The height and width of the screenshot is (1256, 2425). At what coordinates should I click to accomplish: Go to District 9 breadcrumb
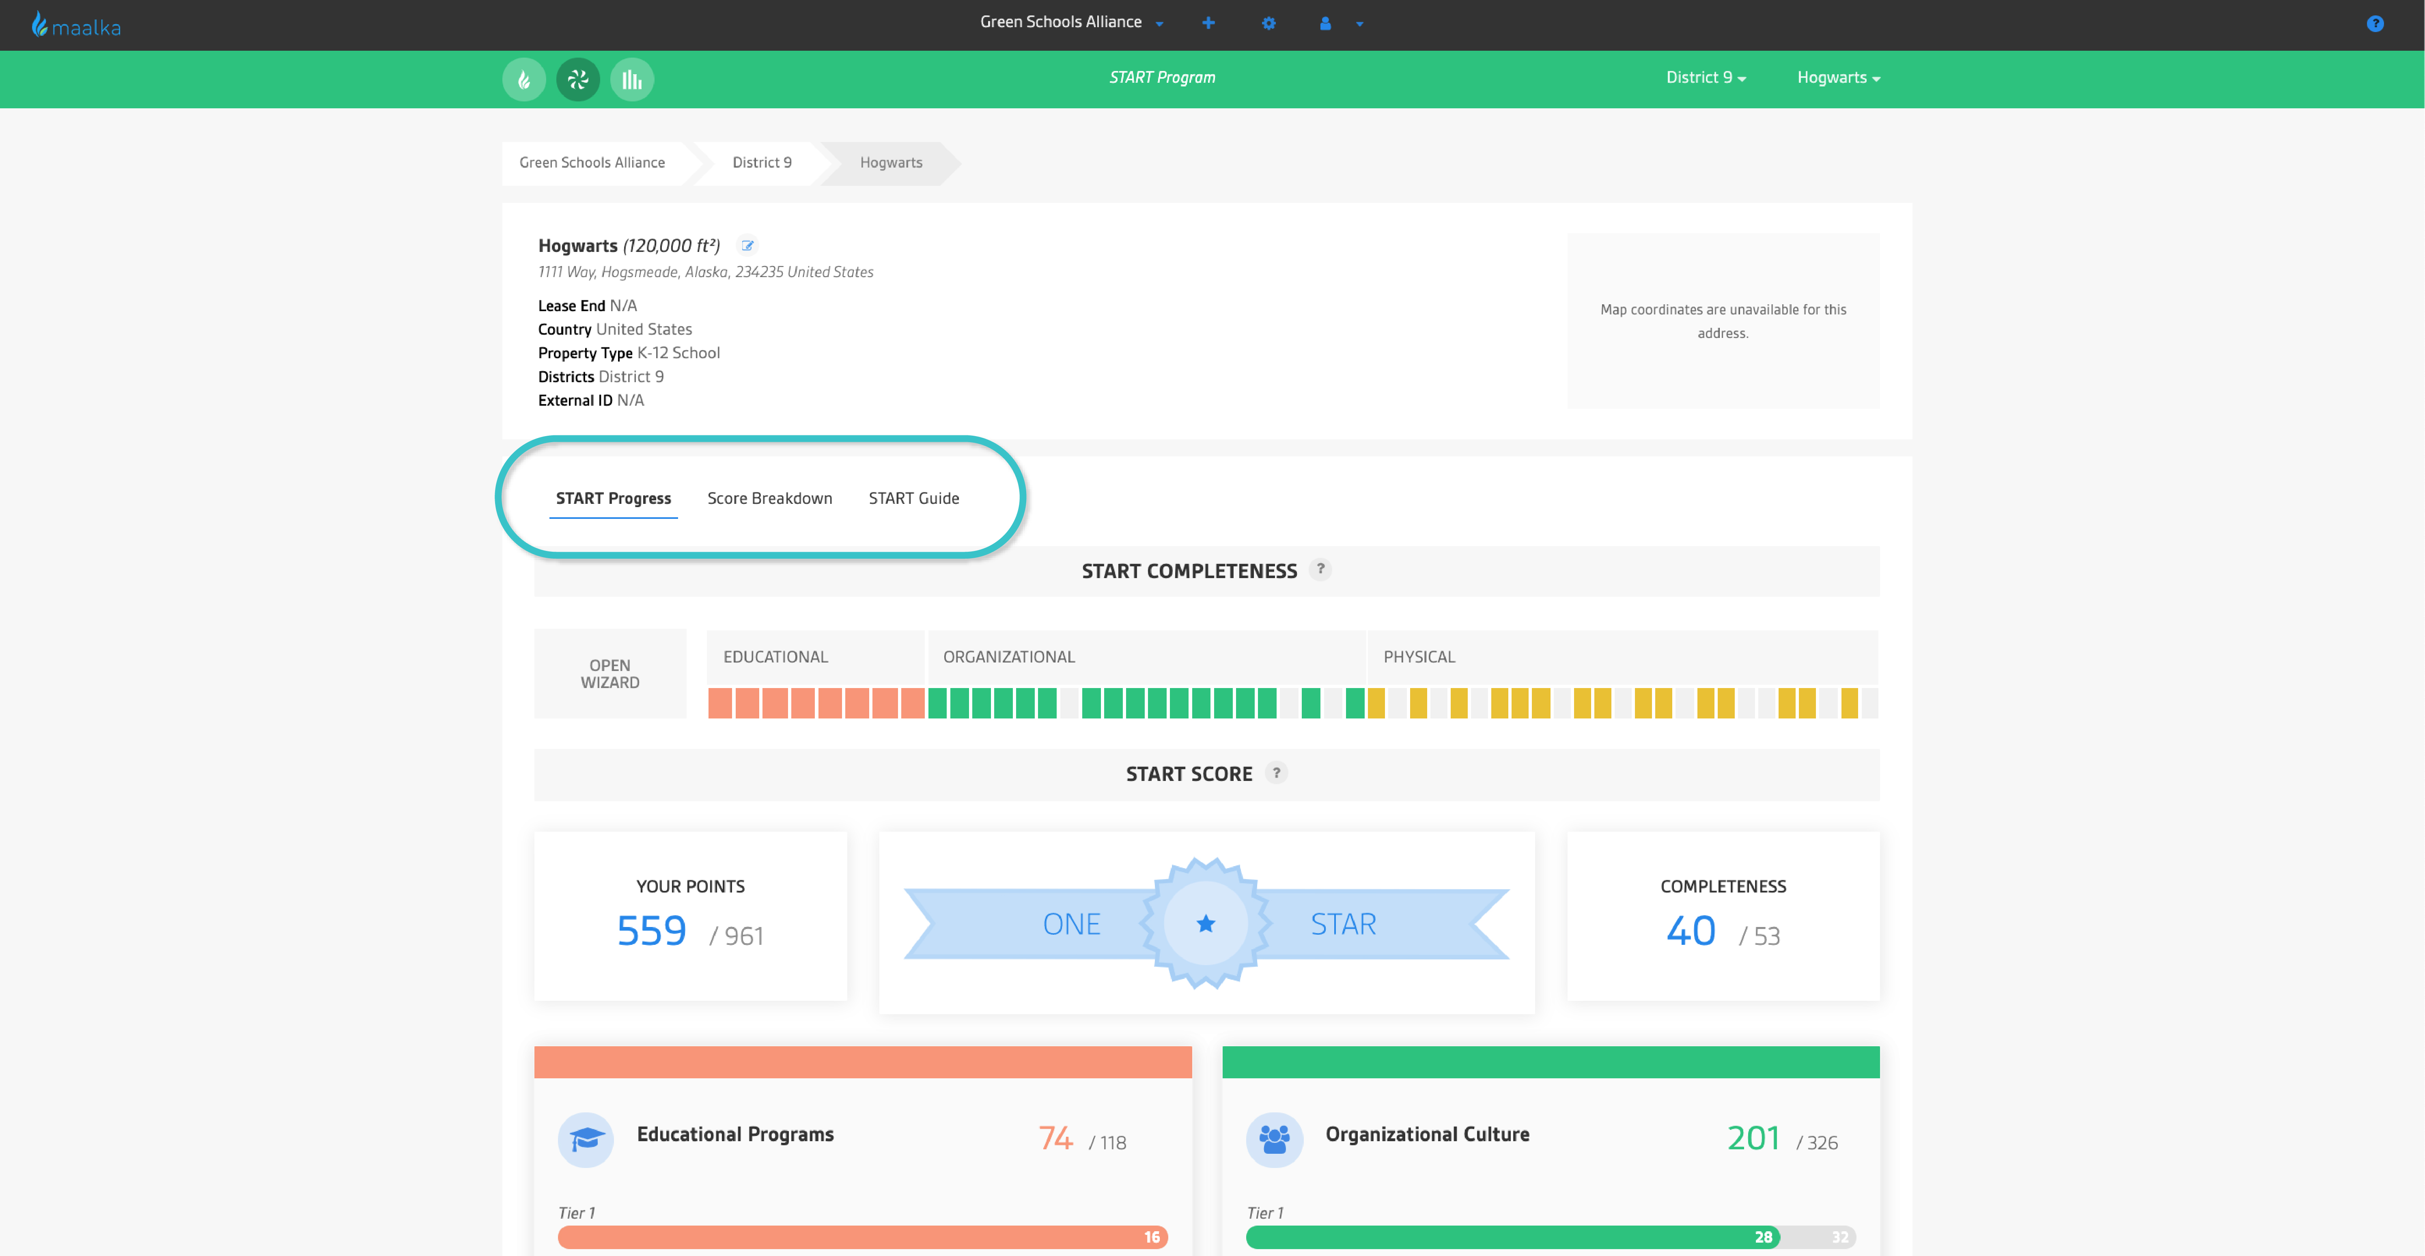(x=762, y=163)
